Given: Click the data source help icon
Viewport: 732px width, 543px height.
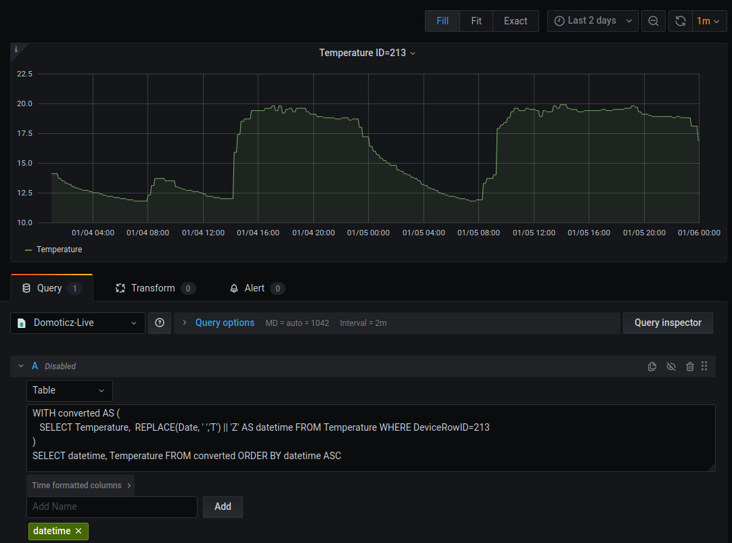Looking at the screenshot, I should click(x=160, y=323).
